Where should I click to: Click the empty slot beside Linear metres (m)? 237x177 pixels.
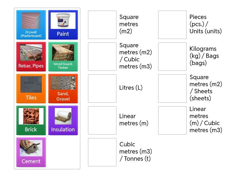tap(102, 120)
